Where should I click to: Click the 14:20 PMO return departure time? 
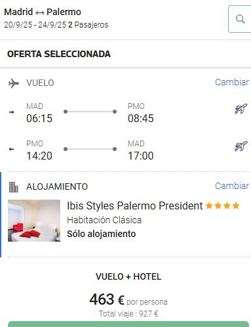(x=39, y=156)
